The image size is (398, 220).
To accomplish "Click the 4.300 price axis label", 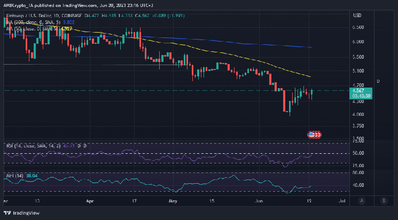I will pyautogui.click(x=358, y=101).
